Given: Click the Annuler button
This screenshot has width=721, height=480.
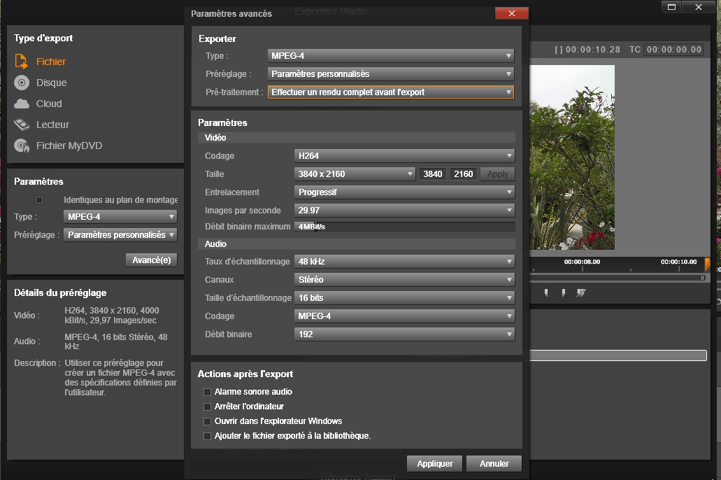Looking at the screenshot, I should pyautogui.click(x=494, y=463).
